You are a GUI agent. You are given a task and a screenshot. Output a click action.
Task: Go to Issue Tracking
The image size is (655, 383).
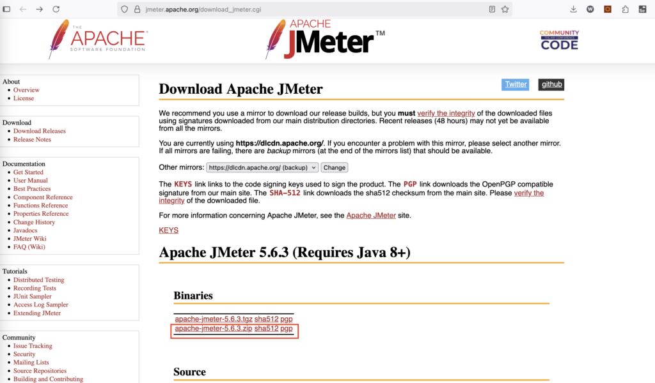[33, 346]
